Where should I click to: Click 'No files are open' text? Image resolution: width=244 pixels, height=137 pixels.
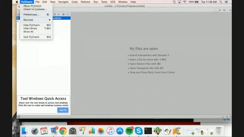point(144,49)
